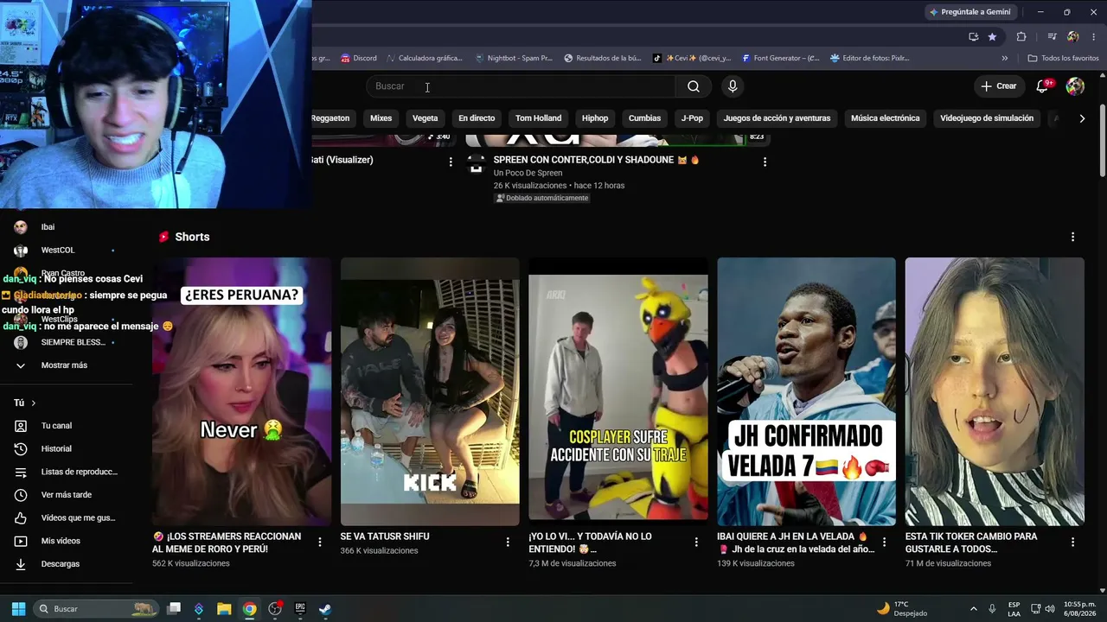Viewport: 1107px width, 622px height.
Task: Open the JH CONFIRMADO VELADA 7 thumbnail
Action: click(806, 391)
